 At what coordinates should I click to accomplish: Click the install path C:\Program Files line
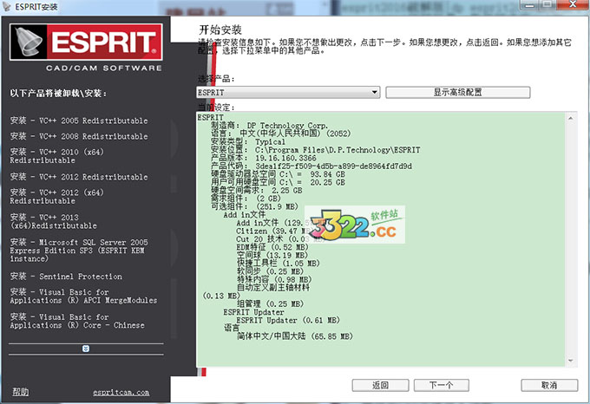pos(315,150)
